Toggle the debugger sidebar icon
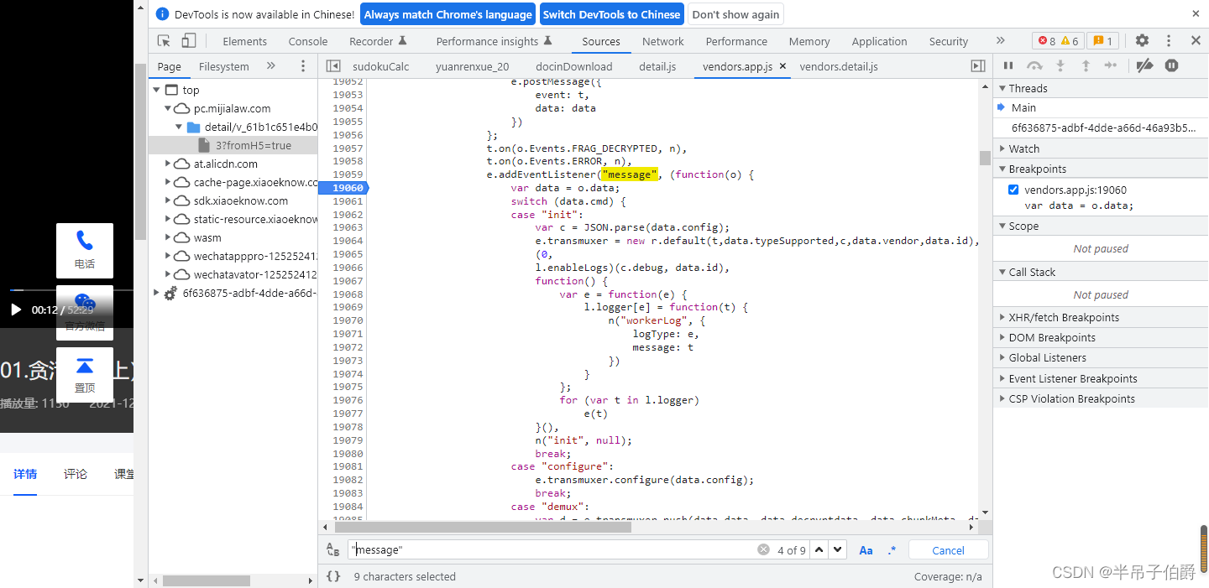The width and height of the screenshot is (1209, 588). pos(978,65)
